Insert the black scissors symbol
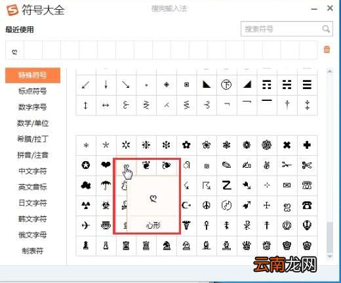The image size is (341, 283). (x=307, y=165)
